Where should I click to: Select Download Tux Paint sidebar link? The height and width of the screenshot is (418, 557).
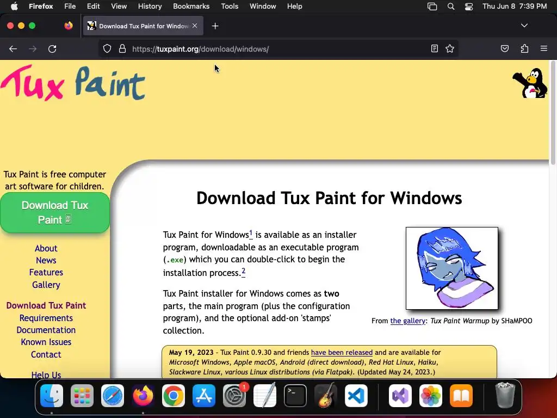[x=46, y=306]
